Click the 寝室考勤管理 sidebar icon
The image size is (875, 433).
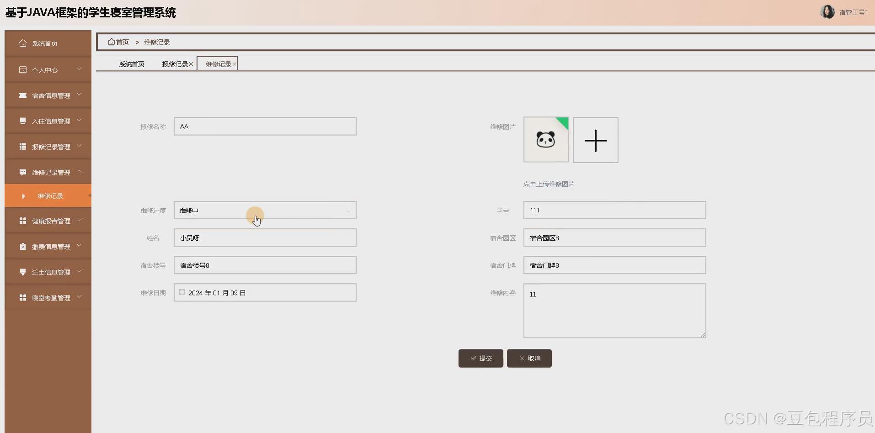(23, 297)
